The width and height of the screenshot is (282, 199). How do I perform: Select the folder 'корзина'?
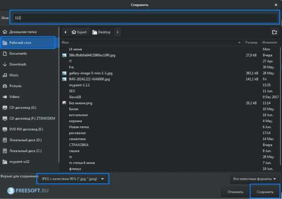point(75,121)
